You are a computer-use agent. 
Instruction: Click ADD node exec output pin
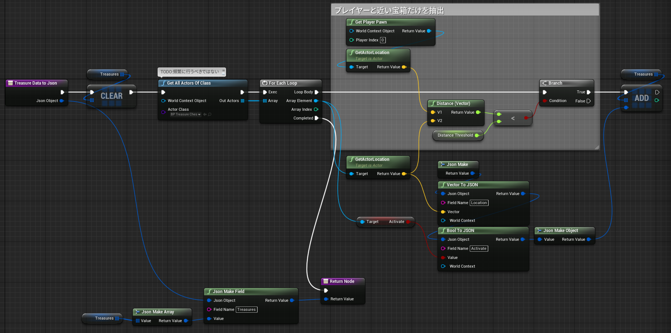[657, 92]
